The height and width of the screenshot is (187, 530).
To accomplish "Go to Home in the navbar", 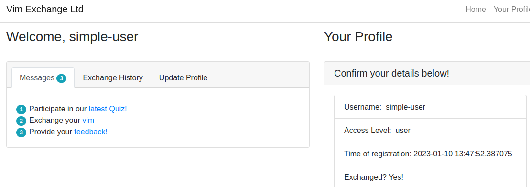I will tap(476, 10).
